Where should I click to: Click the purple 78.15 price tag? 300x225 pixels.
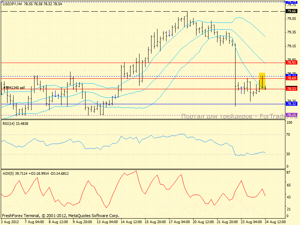pyautogui.click(x=291, y=115)
